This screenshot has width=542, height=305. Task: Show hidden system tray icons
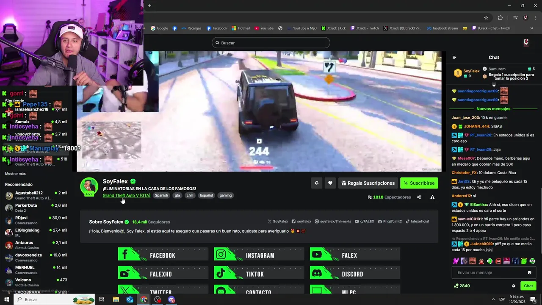coord(493,299)
